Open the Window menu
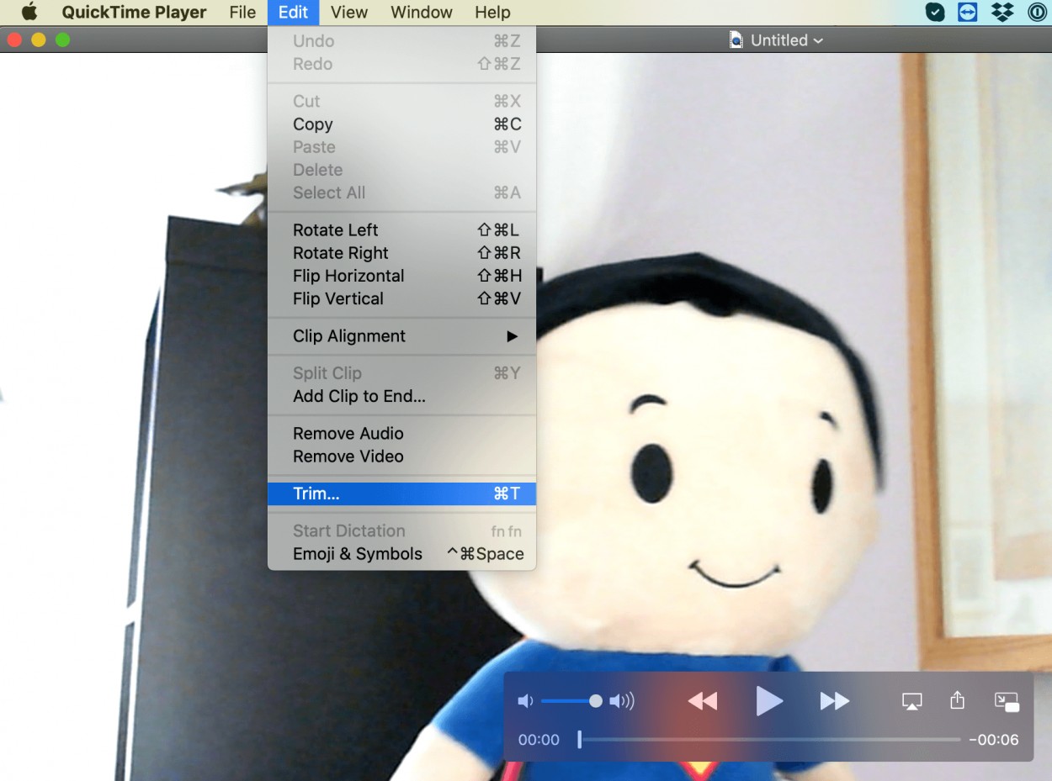1052x781 pixels. tap(422, 12)
